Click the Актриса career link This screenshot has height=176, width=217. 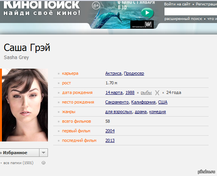(113, 73)
